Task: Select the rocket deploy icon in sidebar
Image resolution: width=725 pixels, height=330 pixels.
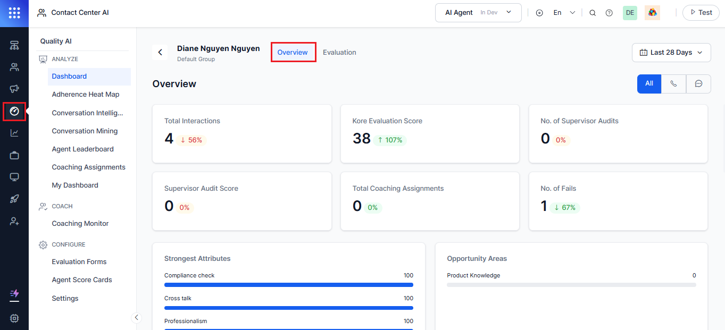Action: point(14,199)
